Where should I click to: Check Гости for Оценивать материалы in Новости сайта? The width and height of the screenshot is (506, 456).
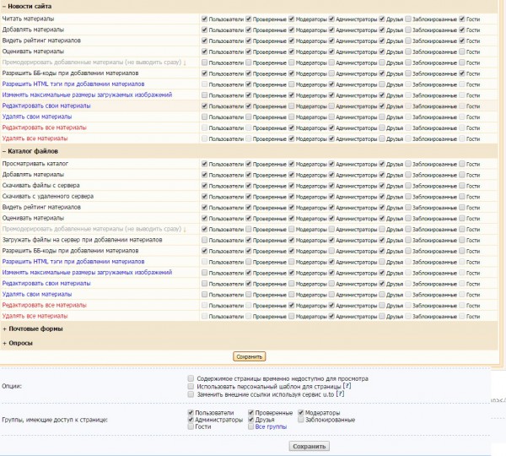[x=462, y=52]
